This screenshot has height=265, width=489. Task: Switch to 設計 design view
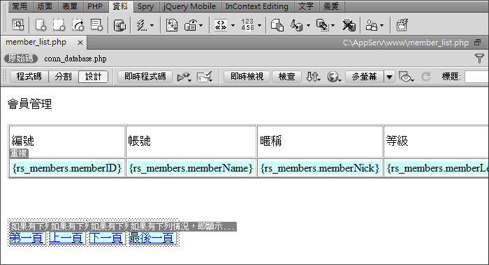tap(93, 77)
